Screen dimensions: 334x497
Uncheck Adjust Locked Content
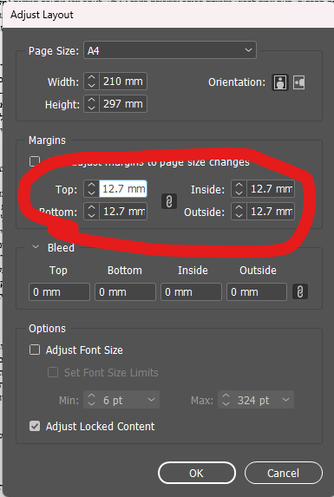(x=35, y=426)
